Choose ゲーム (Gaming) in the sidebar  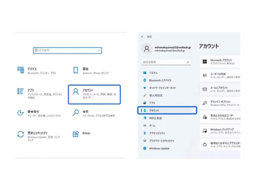pos(152,126)
